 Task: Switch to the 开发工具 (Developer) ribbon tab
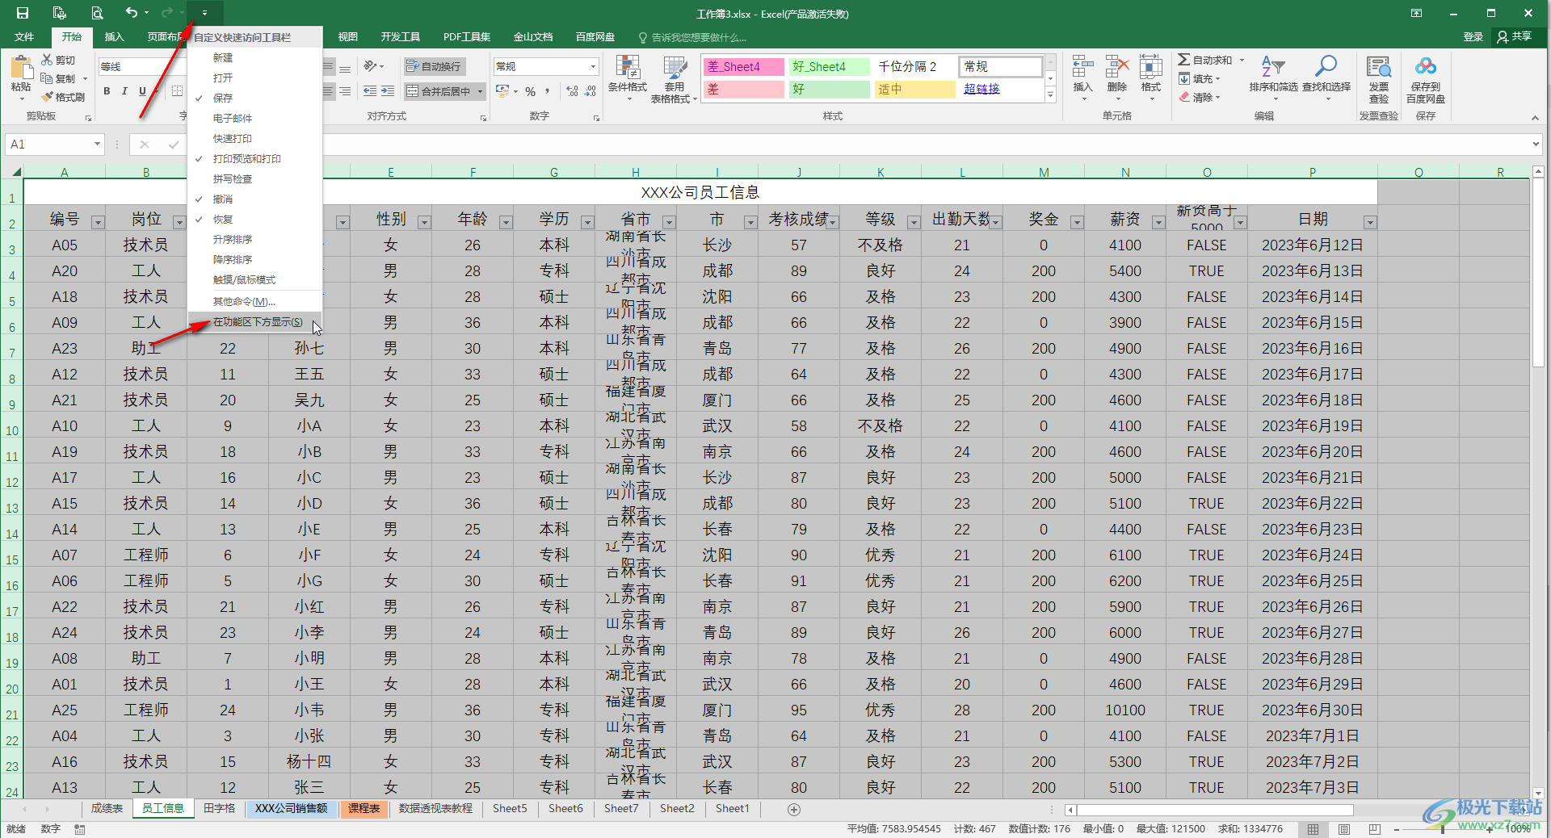[x=401, y=36]
